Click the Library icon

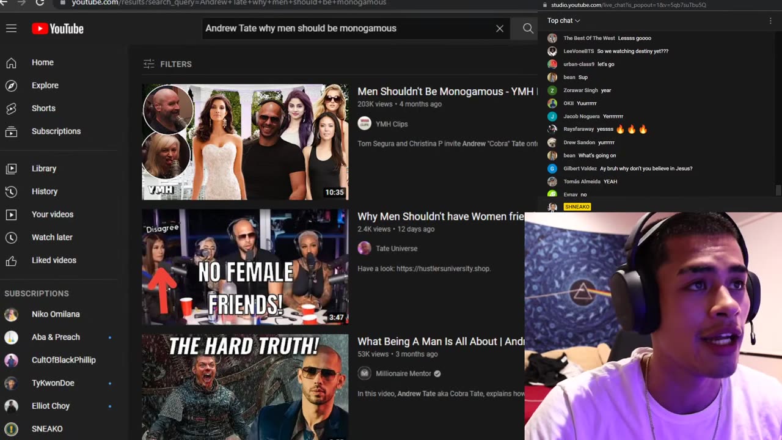tap(11, 169)
